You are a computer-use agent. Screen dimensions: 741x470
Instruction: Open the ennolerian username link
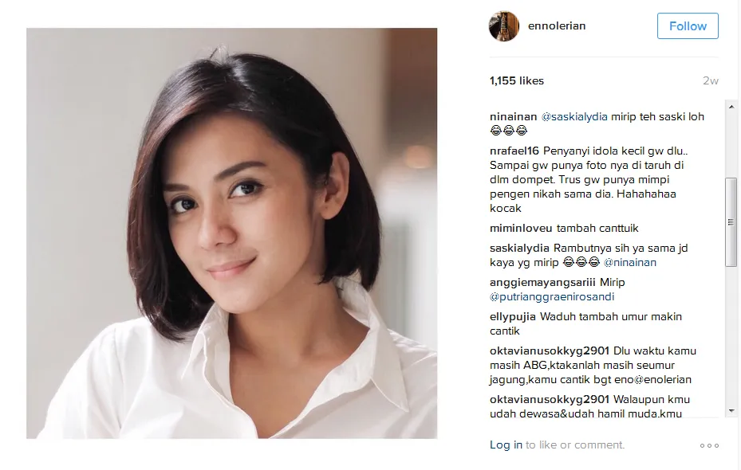coord(557,26)
